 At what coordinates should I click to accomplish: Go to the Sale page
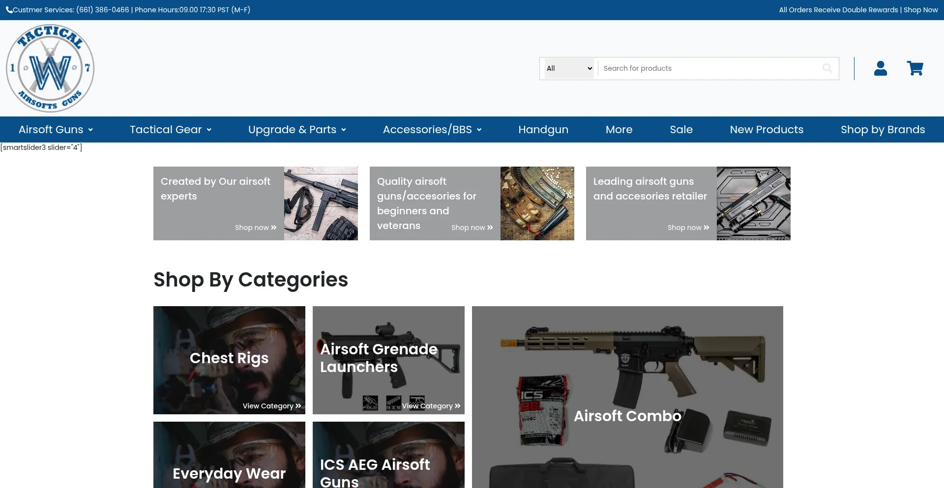[681, 130]
